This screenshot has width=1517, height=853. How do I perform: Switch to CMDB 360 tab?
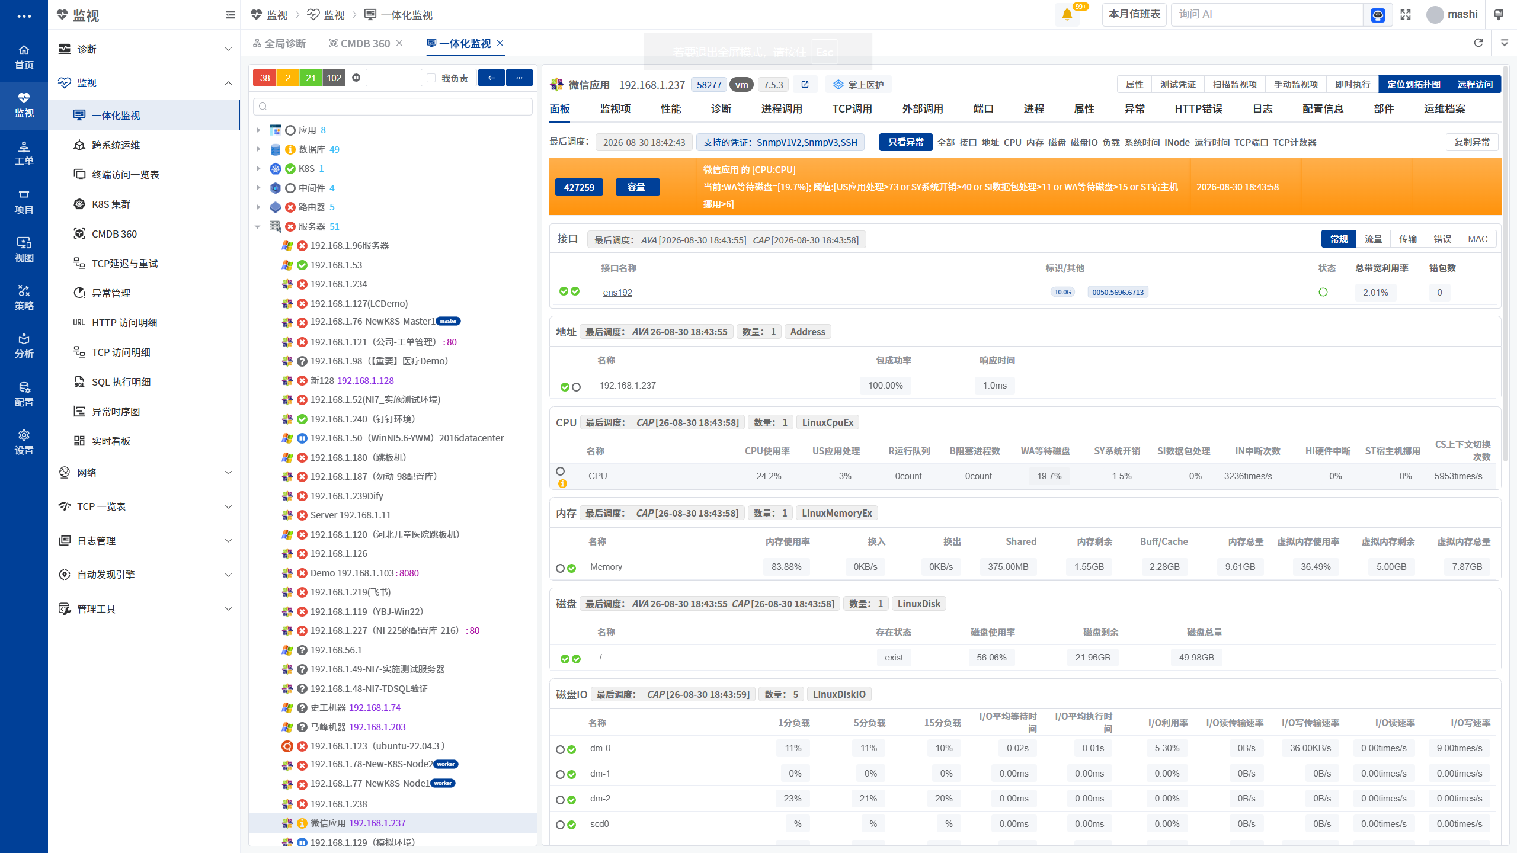tap(360, 43)
